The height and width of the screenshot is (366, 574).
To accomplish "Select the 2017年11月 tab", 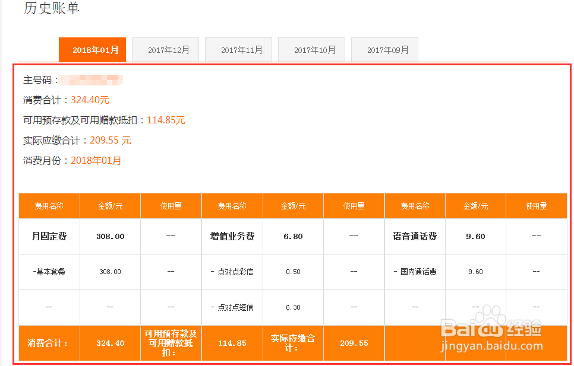I will (238, 50).
